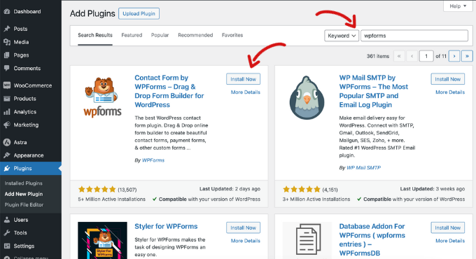
Task: Open More Details for WP Mail SMTP
Action: (450, 92)
